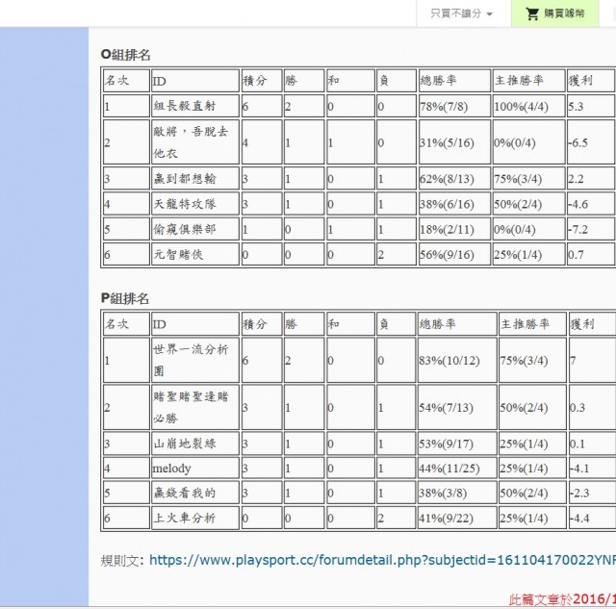Screen dimensions: 616x609
Task: Click the 44%(11/25) win rate cell
Action: [457, 469]
